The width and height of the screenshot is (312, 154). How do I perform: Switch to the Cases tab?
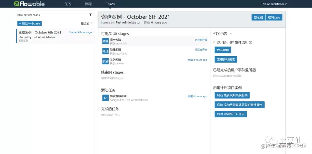[110, 4]
